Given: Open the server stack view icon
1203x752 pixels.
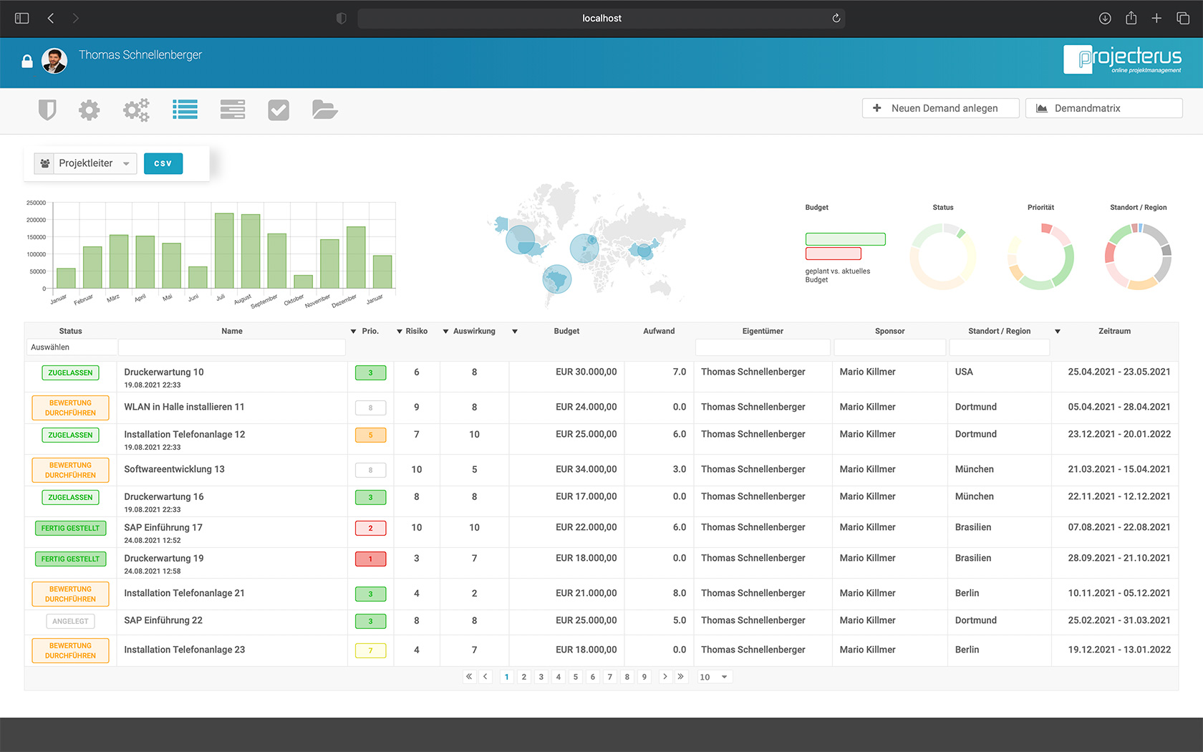Looking at the screenshot, I should tap(232, 110).
